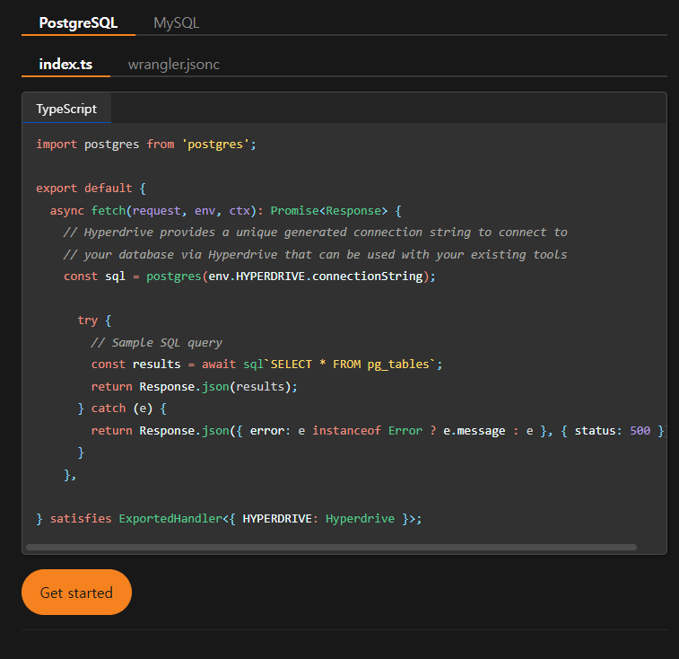The image size is (679, 659).
Task: Click Promise<Response> return type
Action: click(x=329, y=210)
